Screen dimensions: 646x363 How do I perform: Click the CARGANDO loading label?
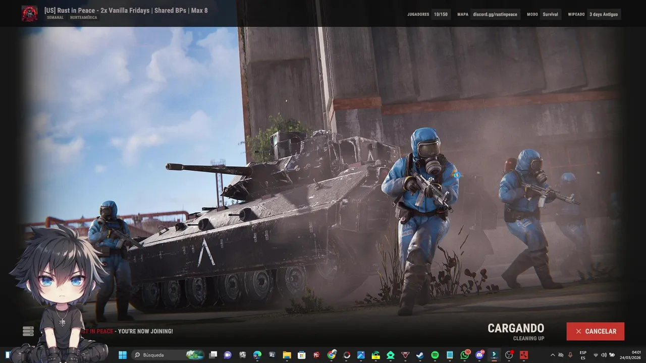pos(516,328)
